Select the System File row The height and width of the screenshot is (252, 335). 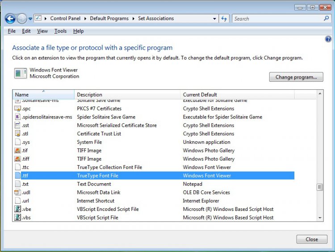pos(153,142)
